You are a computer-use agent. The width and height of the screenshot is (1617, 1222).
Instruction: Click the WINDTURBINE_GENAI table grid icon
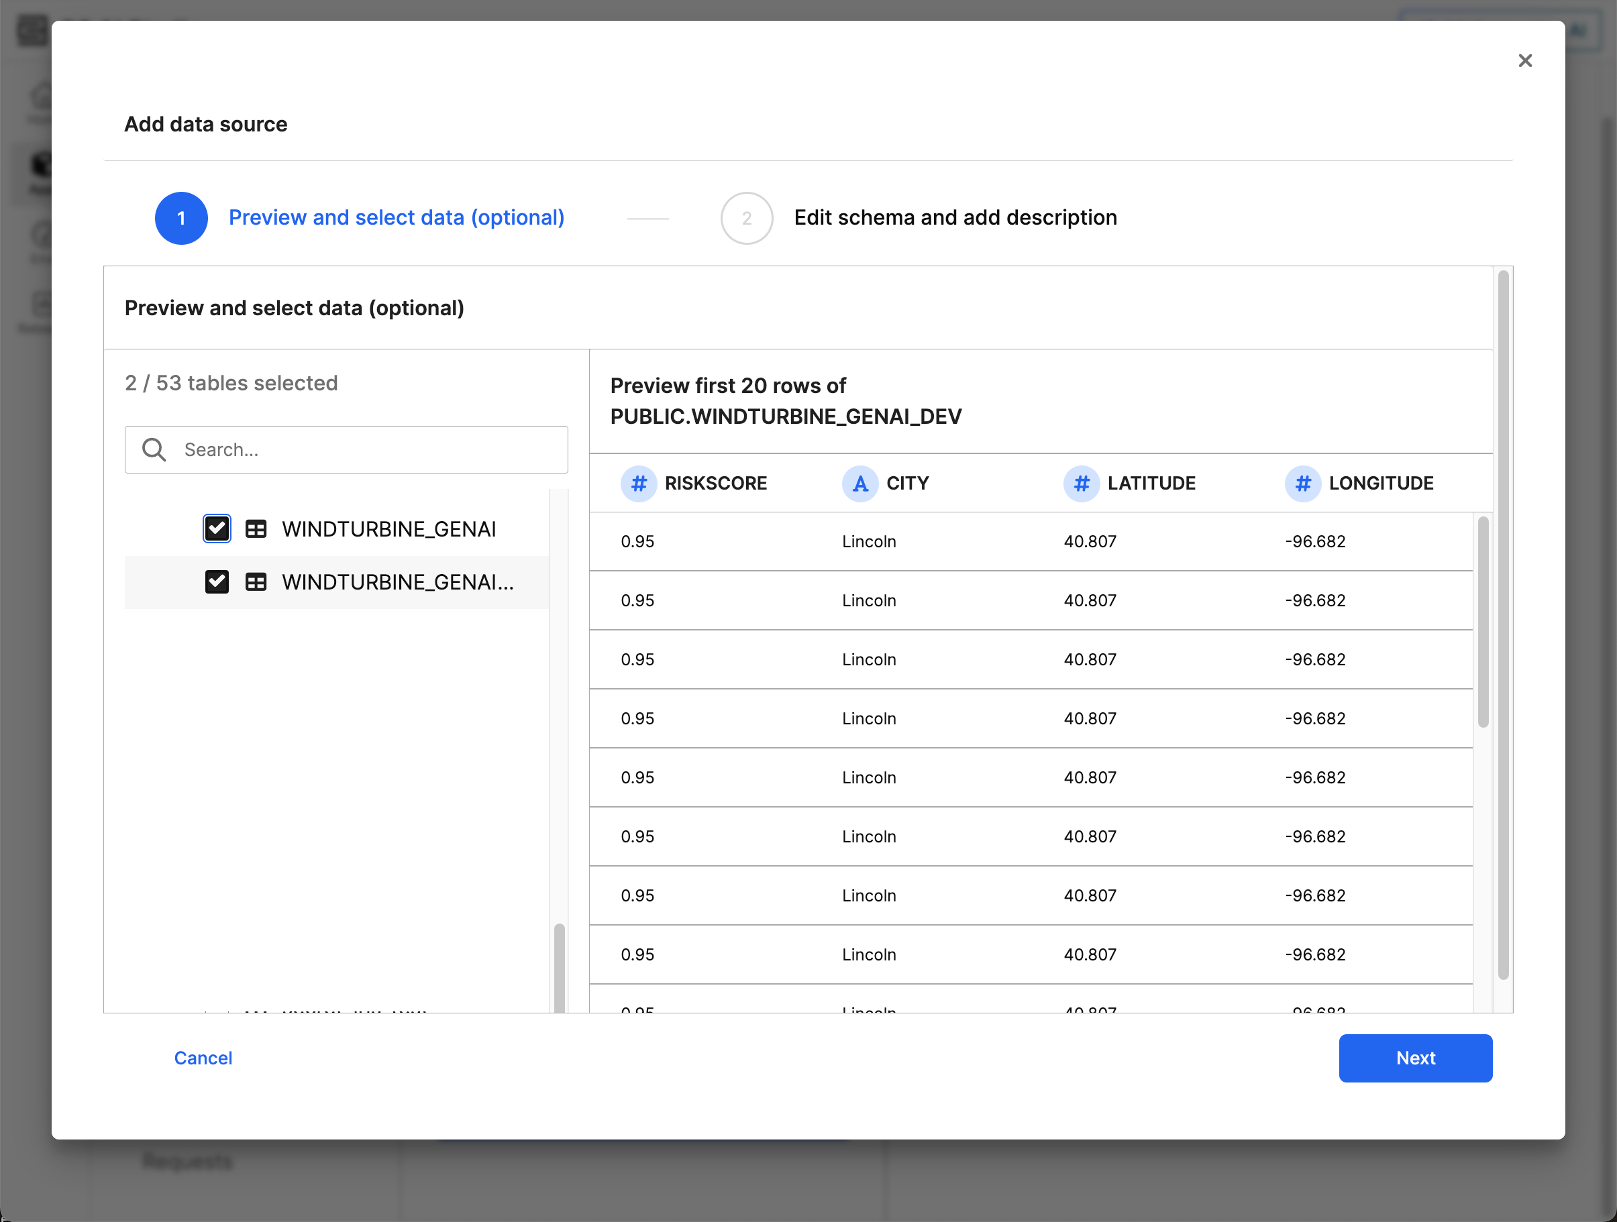pyautogui.click(x=256, y=529)
